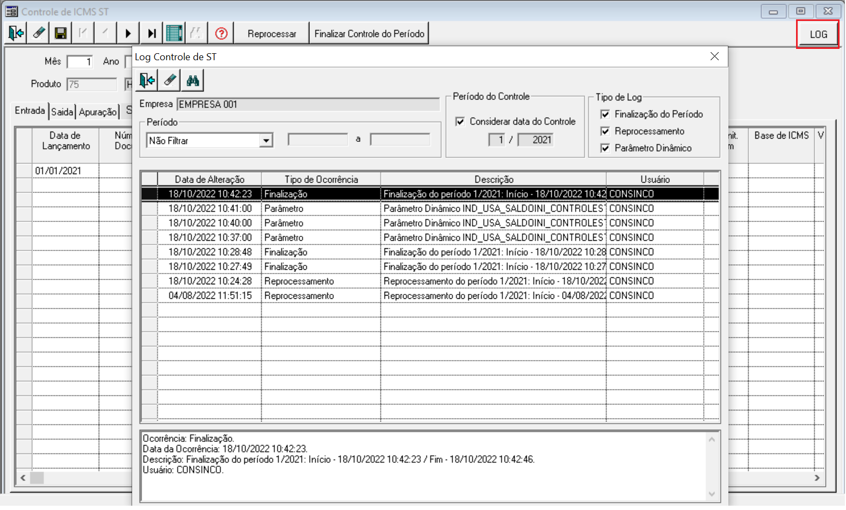Exit the Log Controle de ST dialog via door icon
846x510 pixels.
pos(147,81)
